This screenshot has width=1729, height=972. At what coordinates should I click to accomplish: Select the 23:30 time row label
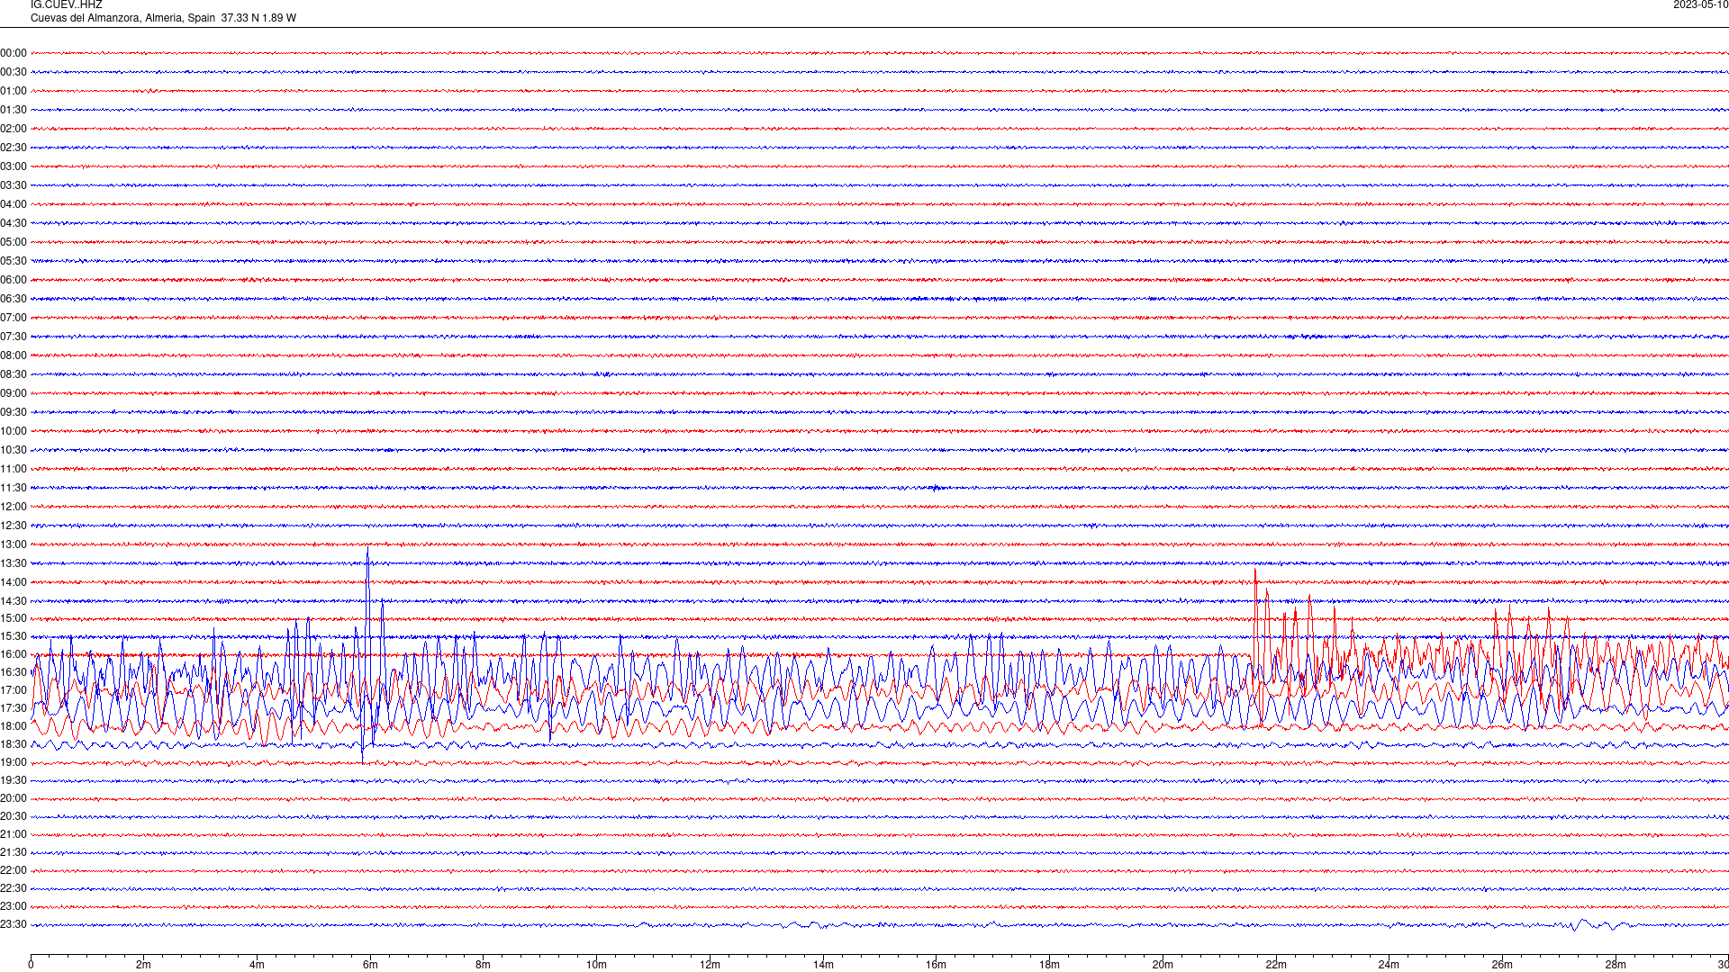coord(14,924)
